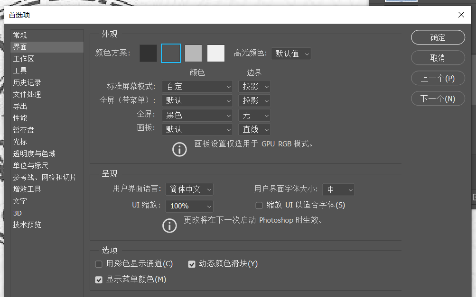Click the 上一个(P) button
This screenshot has height=297, width=476.
[x=437, y=78]
